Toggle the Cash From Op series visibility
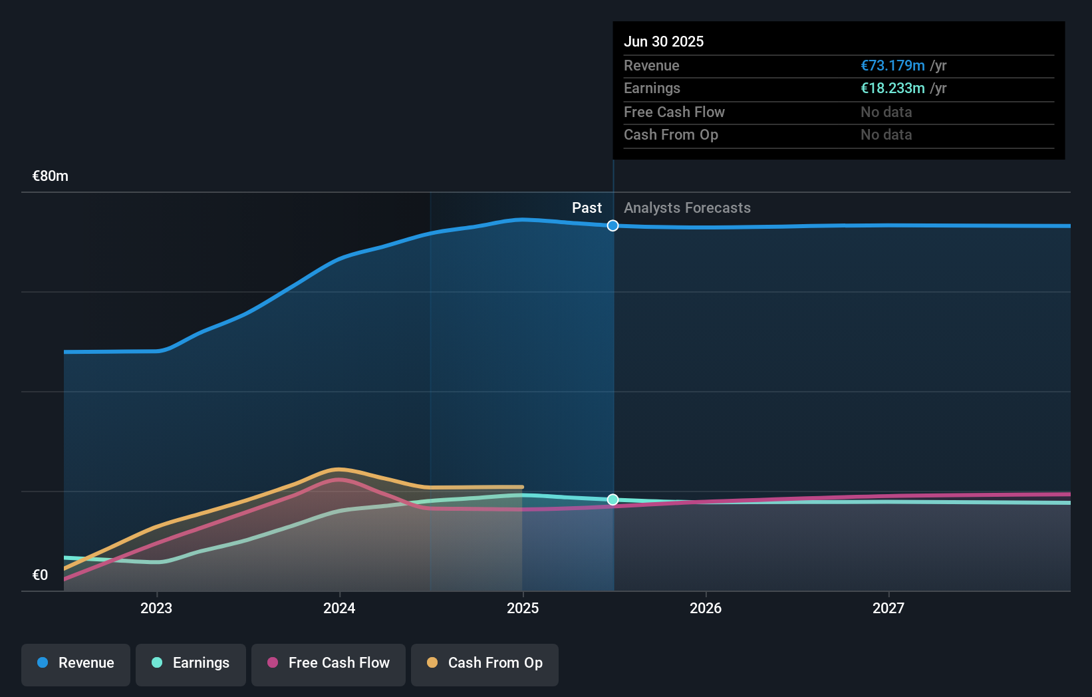This screenshot has width=1092, height=697. point(484,663)
